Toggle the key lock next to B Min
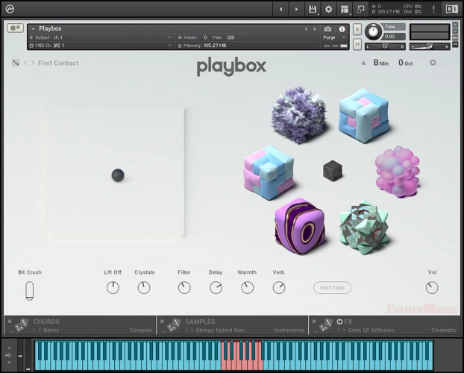Viewport: 464px width, 373px height. [363, 63]
